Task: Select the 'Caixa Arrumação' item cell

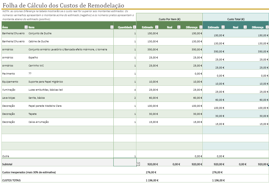Action: (71, 122)
